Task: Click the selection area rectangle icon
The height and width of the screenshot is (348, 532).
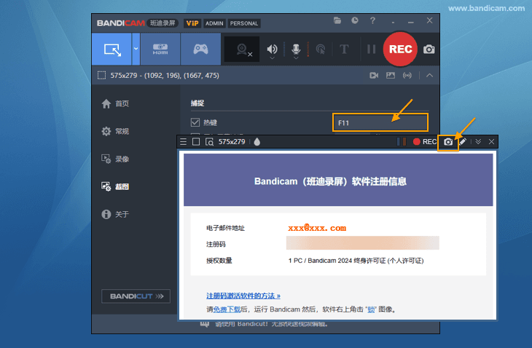Action: 101,75
